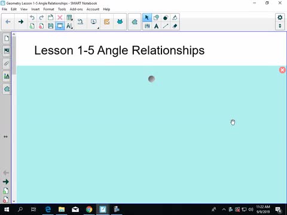This screenshot has width=287, height=215.
Task: Click the Undo arrow
Action: coord(32,18)
